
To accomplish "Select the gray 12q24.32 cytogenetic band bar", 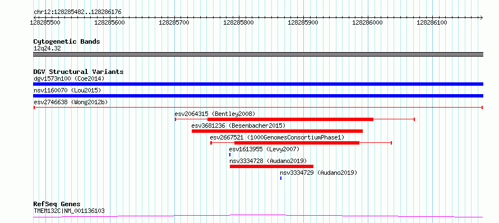I will click(x=258, y=54).
